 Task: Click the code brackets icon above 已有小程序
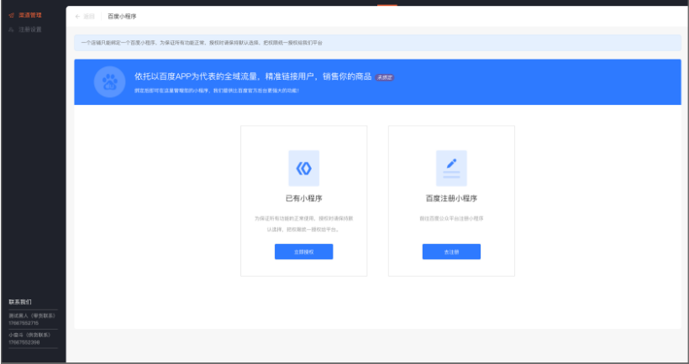pos(303,168)
